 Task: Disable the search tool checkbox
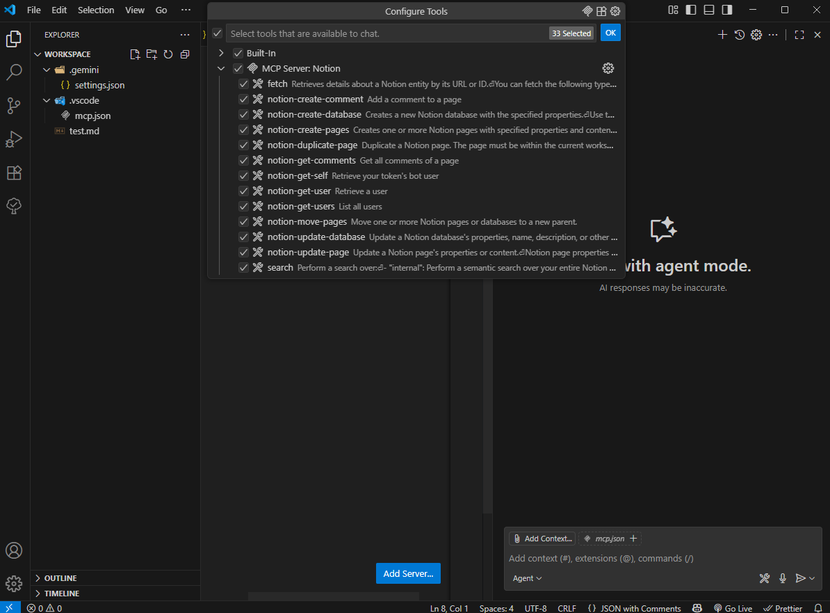coord(243,268)
